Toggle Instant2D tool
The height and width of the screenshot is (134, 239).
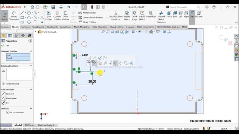click(x=151, y=15)
